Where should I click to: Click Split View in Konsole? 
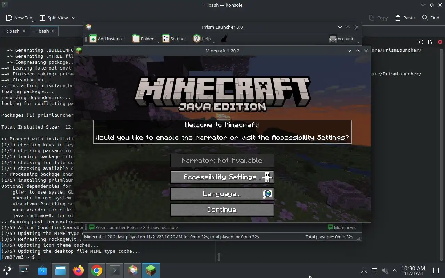pyautogui.click(x=54, y=18)
